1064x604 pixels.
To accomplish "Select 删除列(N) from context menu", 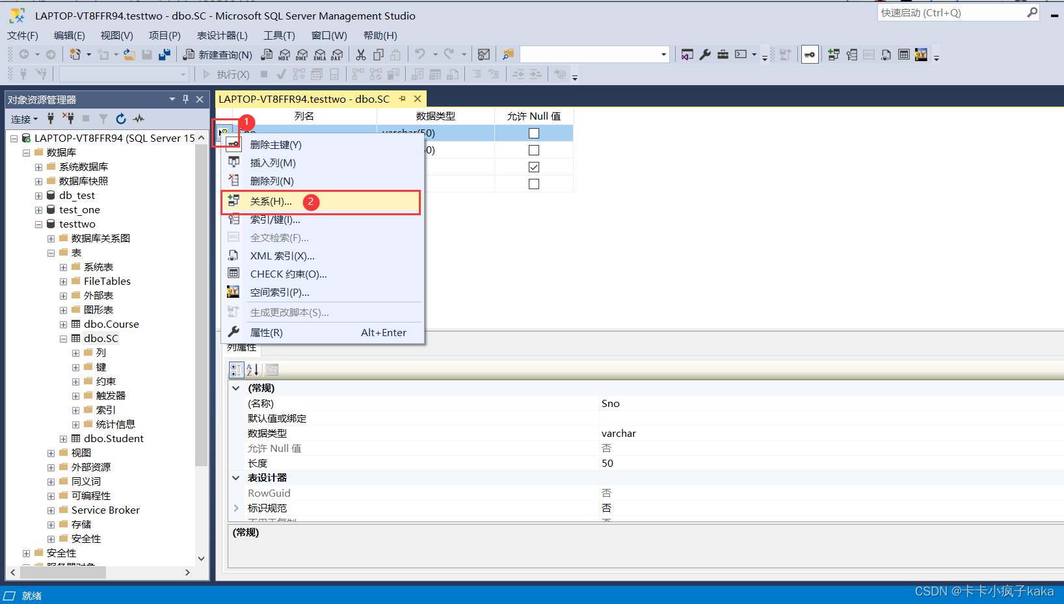I will click(321, 181).
